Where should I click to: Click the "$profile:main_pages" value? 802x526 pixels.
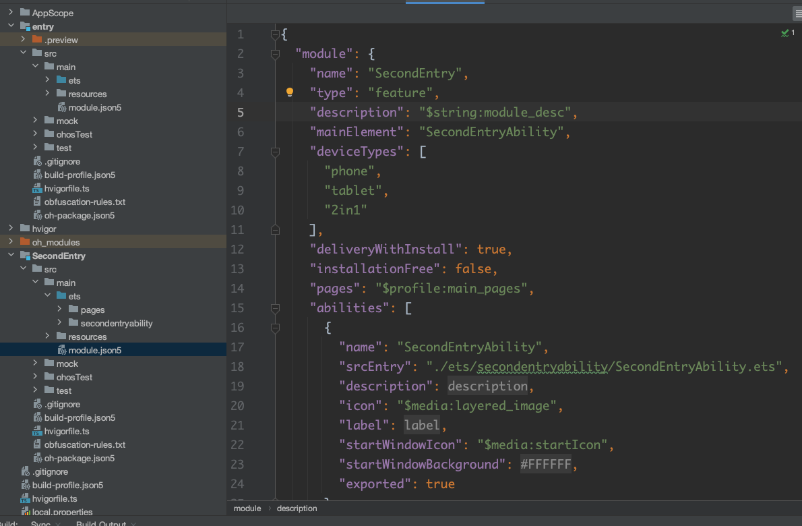451,289
